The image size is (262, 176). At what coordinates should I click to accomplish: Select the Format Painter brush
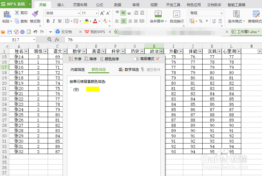pyautogui.click(x=35, y=14)
